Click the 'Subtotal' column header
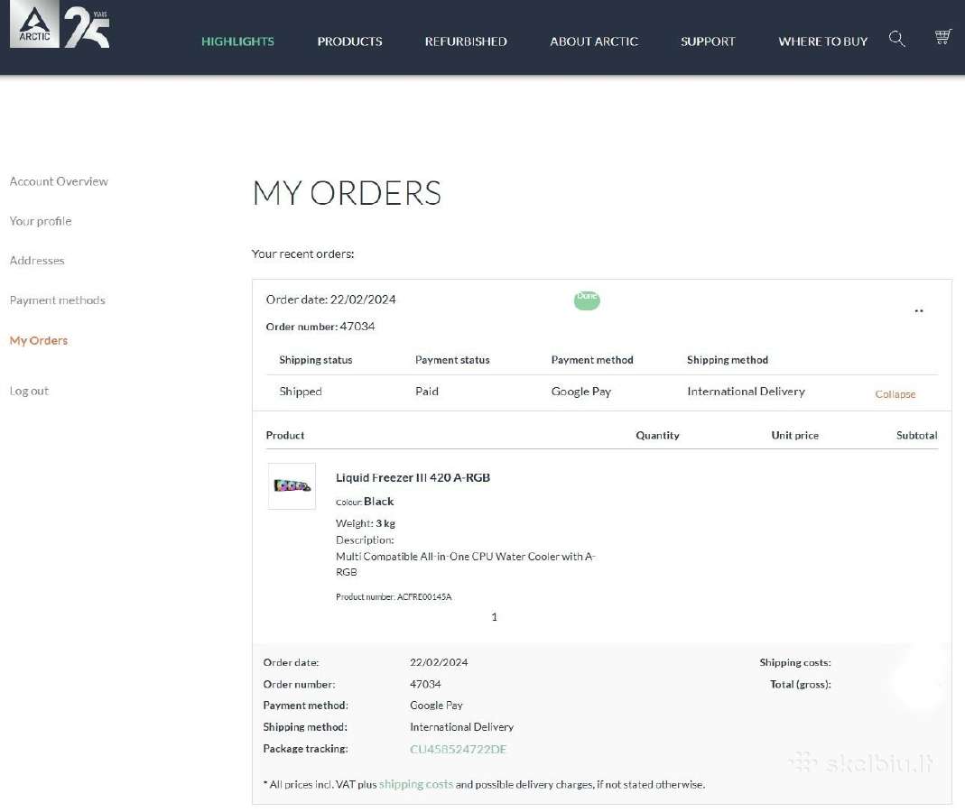Viewport: 965px width, 812px height. point(916,436)
